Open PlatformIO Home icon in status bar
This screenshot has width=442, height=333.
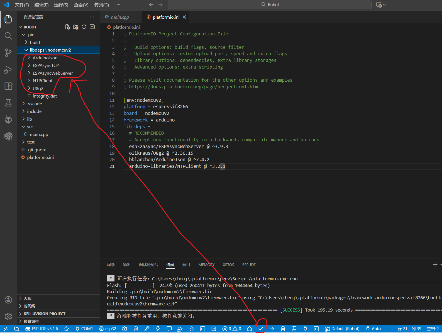click(250, 329)
